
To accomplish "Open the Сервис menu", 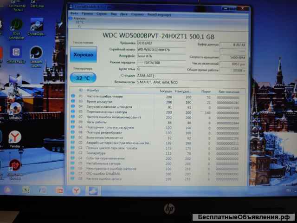I will 100,14.
